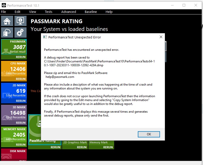Click the PerformanceTest app icon in the title bar
The width and height of the screenshot is (203, 165).
[4, 5]
